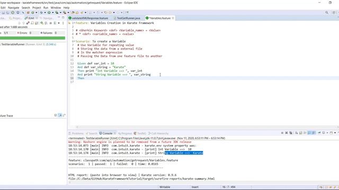339x190 pixels.
Task: Click the External Tools toolbar icon
Action: (65, 13)
